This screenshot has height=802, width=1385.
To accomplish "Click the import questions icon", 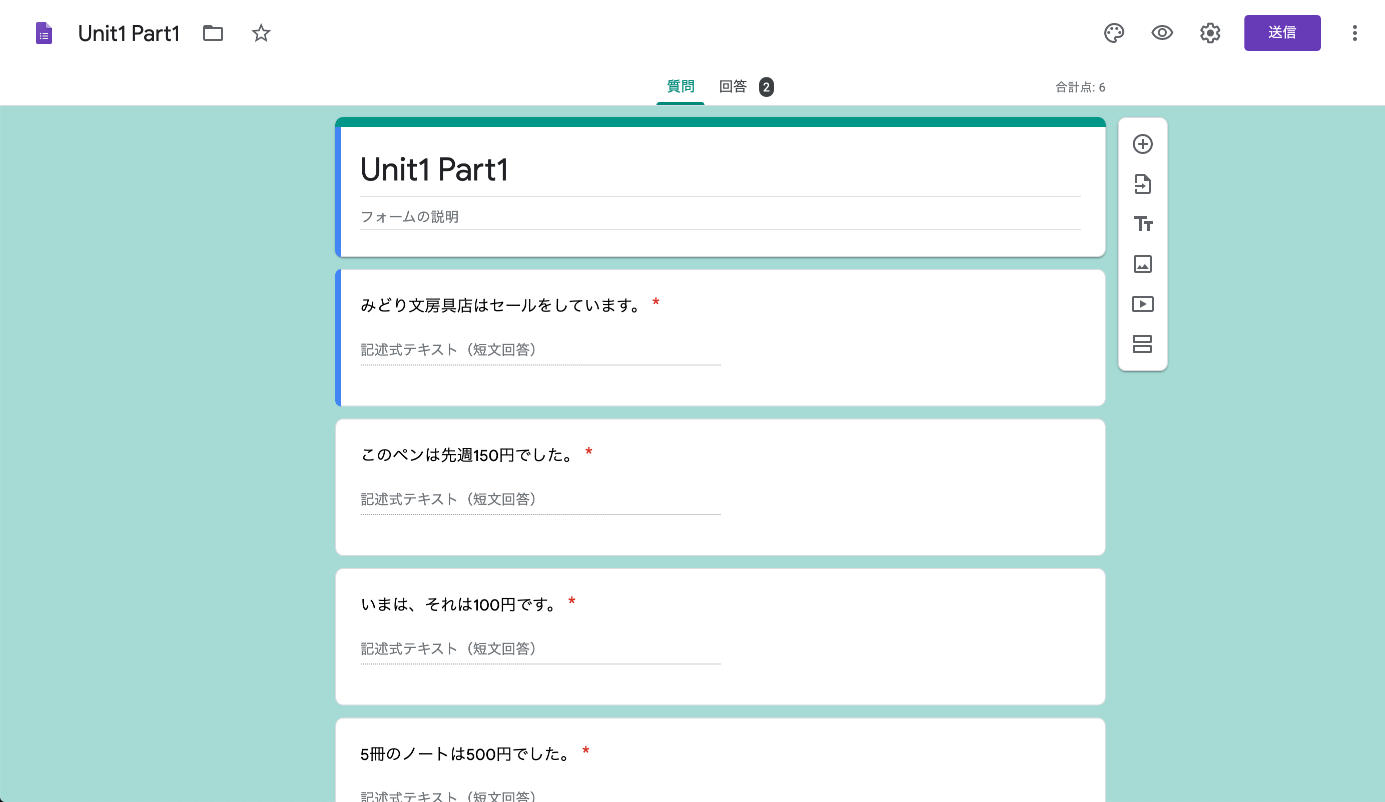I will tap(1142, 184).
